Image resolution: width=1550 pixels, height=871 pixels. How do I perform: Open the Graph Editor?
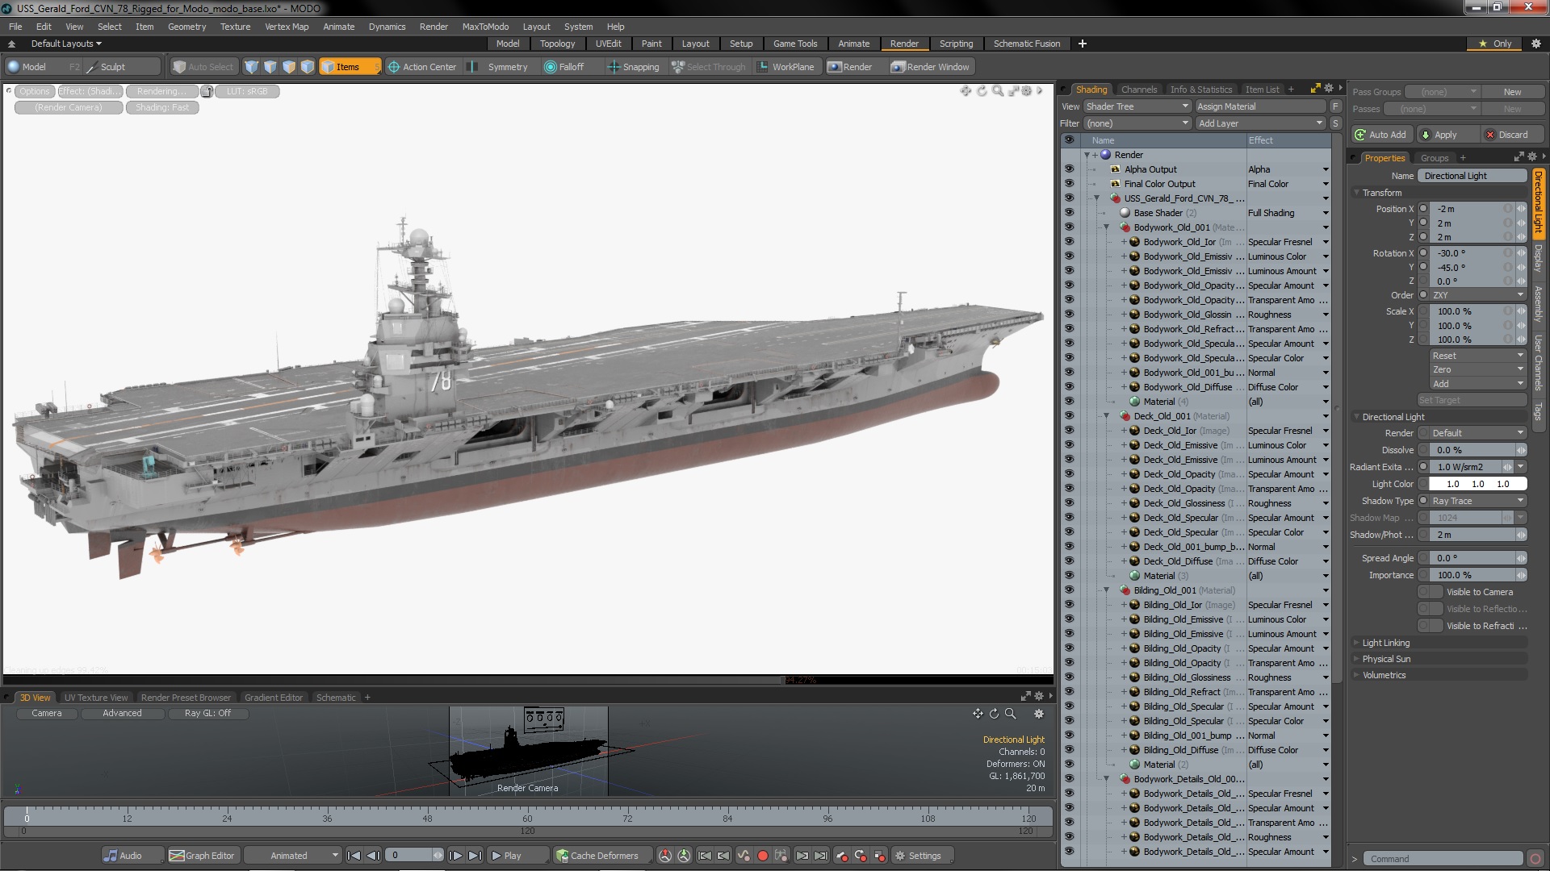(202, 856)
